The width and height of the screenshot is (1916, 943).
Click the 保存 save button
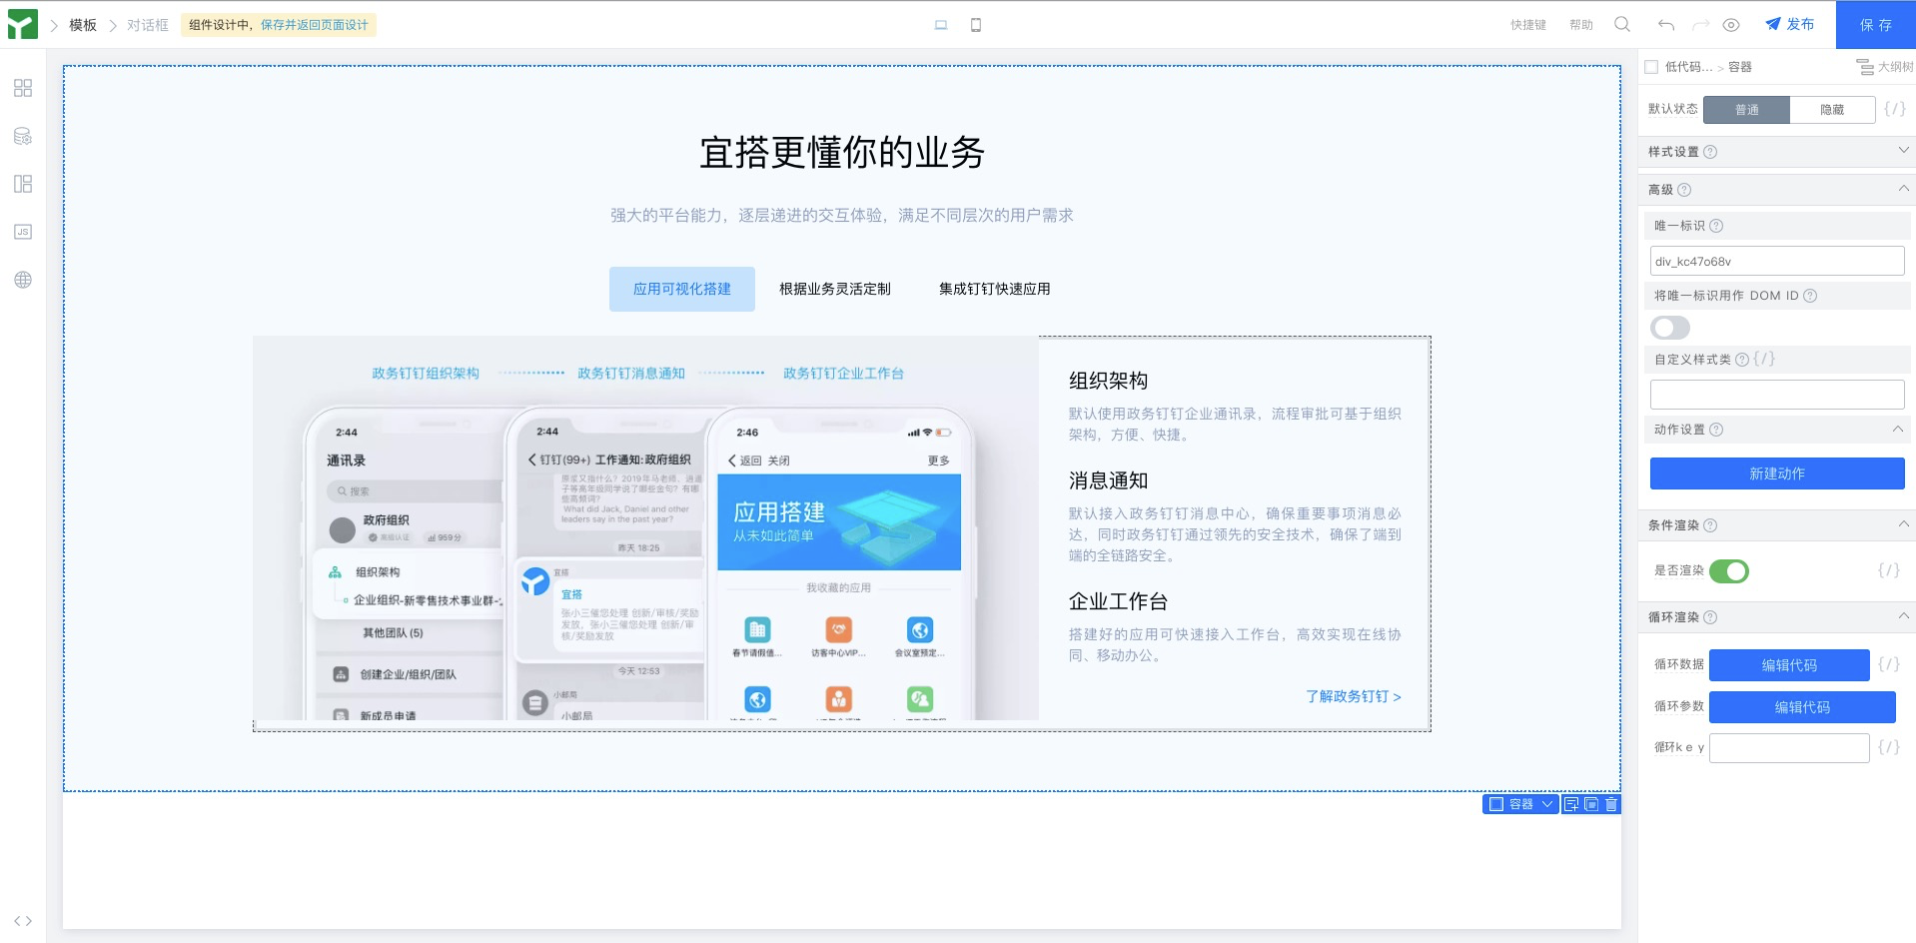pyautogui.click(x=1876, y=25)
